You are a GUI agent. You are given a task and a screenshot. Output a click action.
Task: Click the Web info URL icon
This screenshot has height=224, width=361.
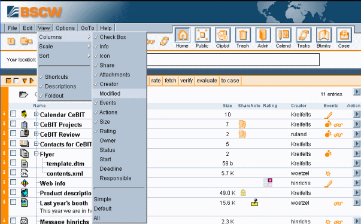(x=25, y=183)
